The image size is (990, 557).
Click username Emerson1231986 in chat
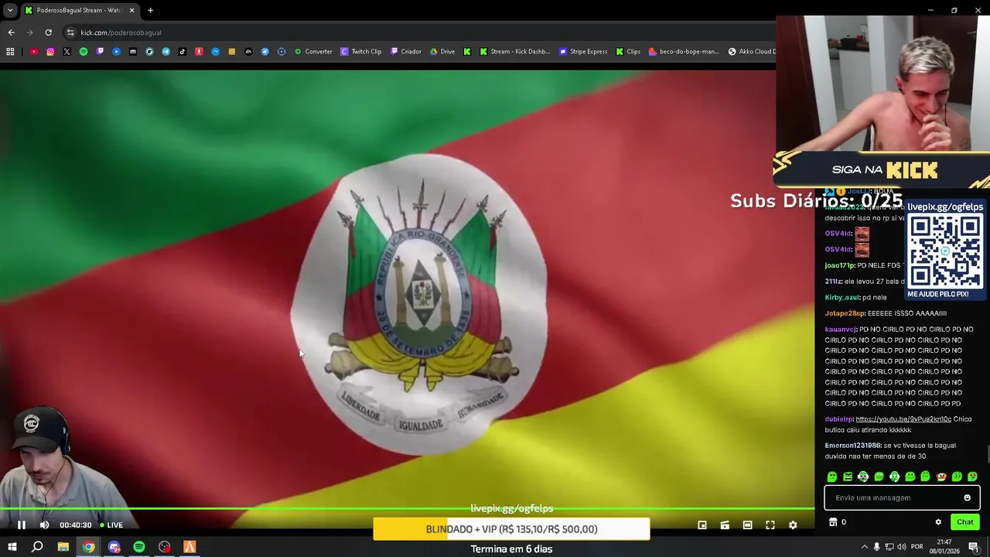(852, 446)
